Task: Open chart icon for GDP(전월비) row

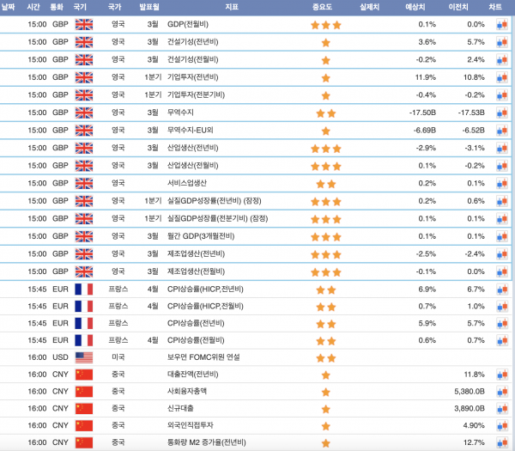Action: (502, 25)
